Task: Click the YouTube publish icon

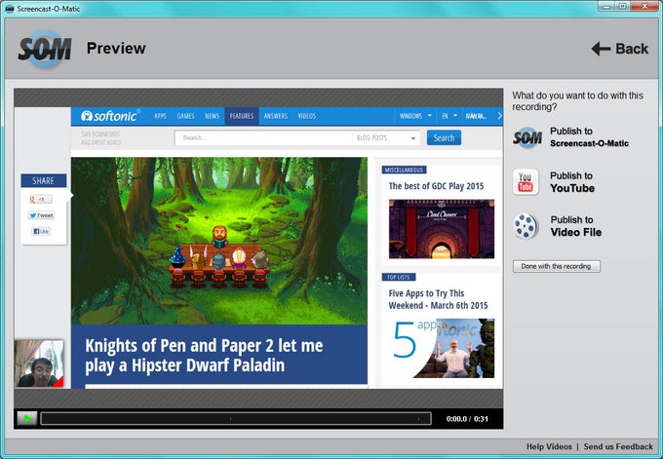Action: (x=526, y=181)
